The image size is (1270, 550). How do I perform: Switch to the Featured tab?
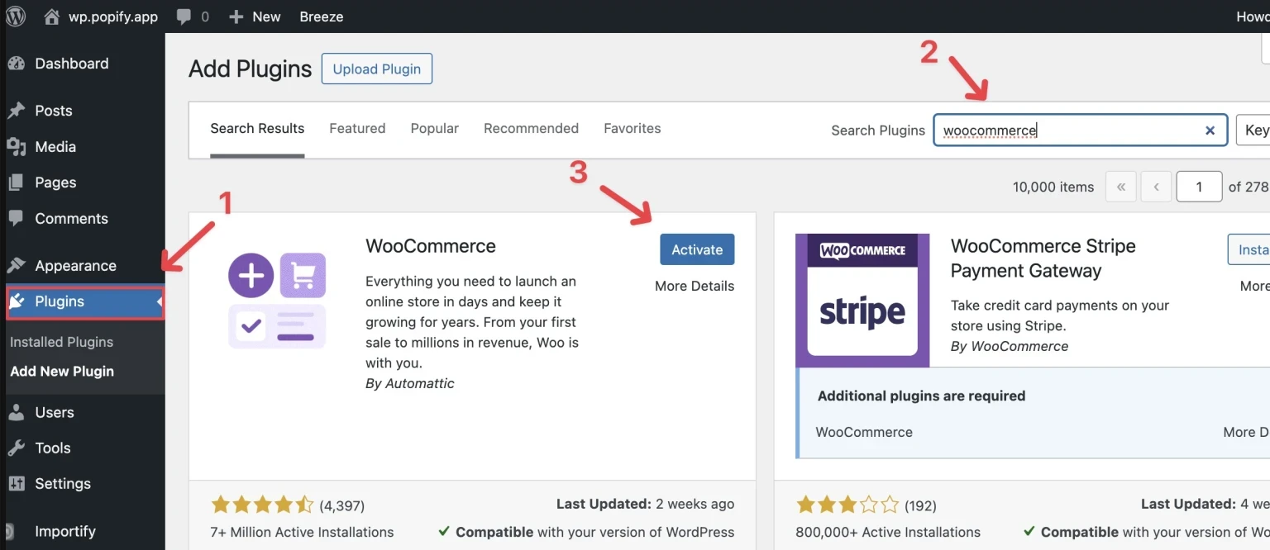click(x=357, y=129)
